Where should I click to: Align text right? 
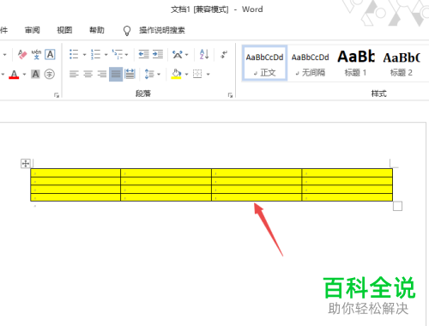coord(102,75)
